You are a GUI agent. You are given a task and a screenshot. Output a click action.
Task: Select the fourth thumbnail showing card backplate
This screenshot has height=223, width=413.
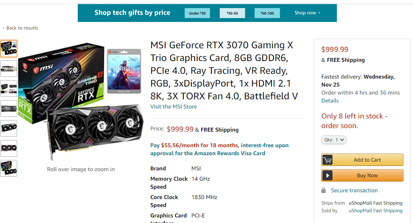coord(9,109)
